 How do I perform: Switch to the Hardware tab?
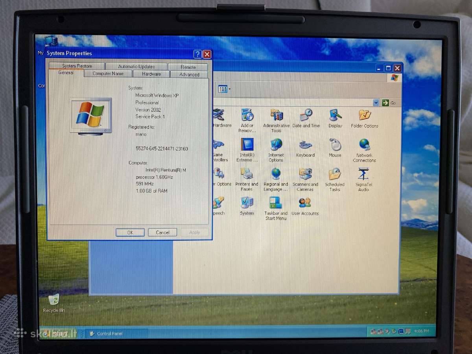point(151,74)
